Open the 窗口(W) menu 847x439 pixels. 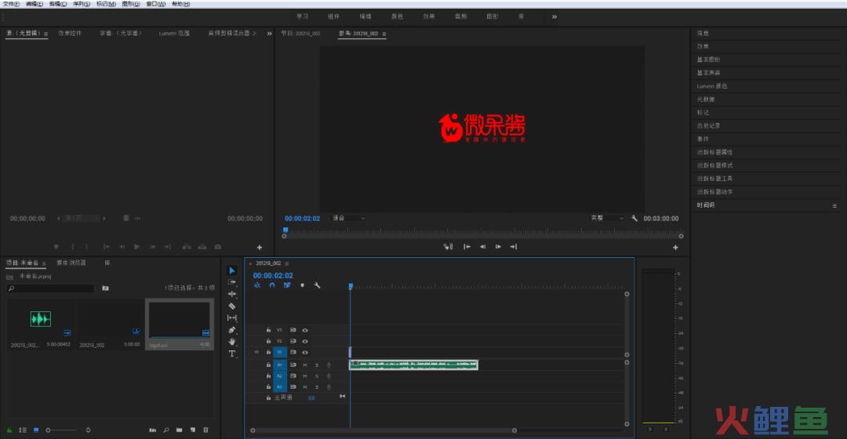point(155,4)
